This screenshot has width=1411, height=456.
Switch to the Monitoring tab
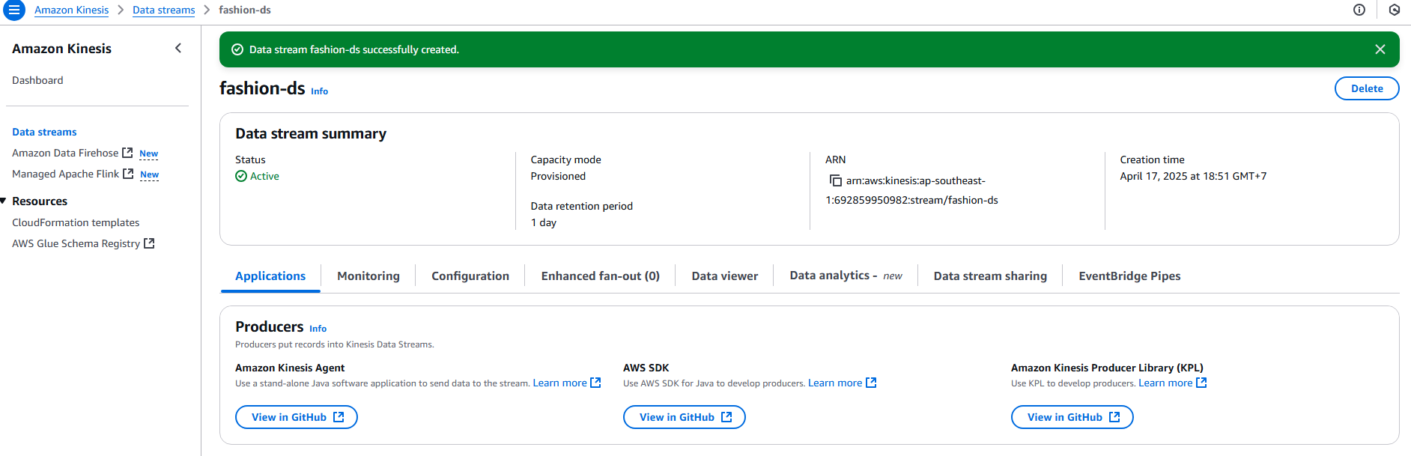pyautogui.click(x=368, y=276)
